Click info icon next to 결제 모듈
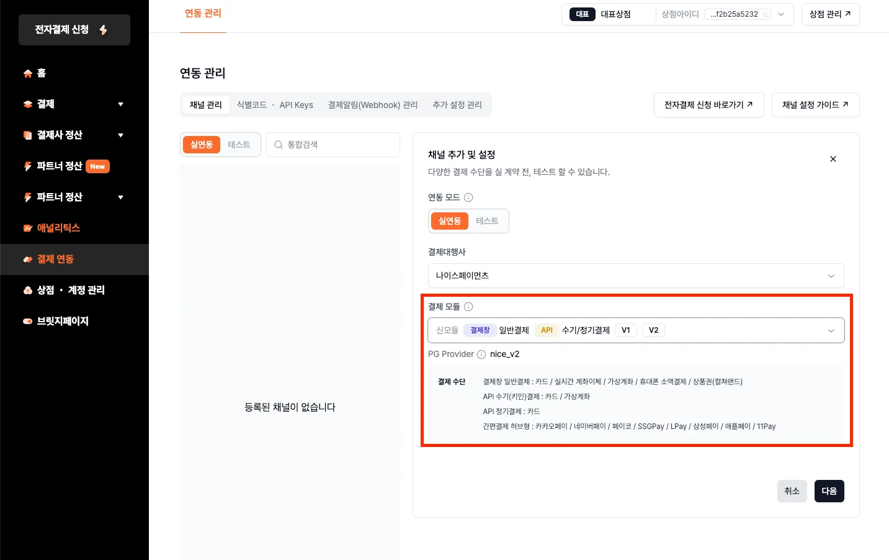Screen dimensions: 889x560 point(468,307)
